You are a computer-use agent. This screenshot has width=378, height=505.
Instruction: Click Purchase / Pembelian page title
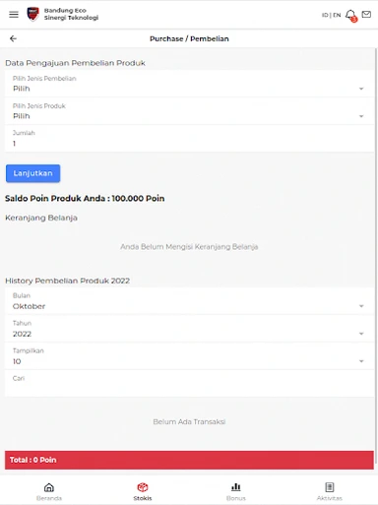189,38
